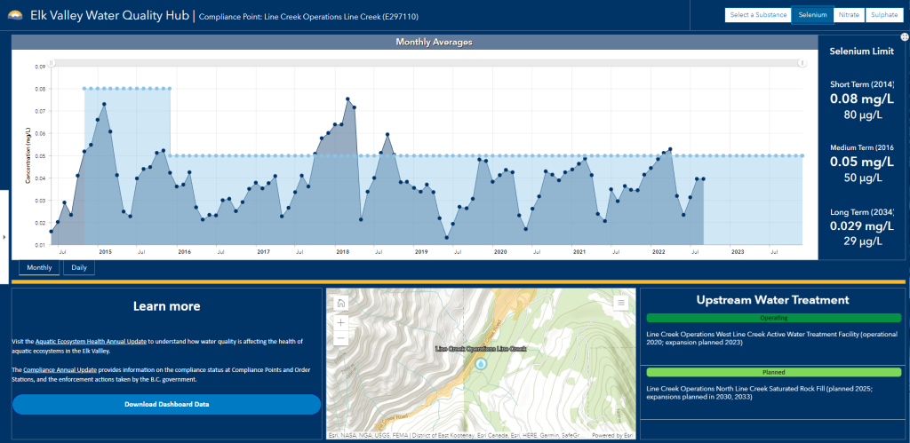Switch to the Daily chart tab
Screen dimensions: 910x443
point(79,268)
